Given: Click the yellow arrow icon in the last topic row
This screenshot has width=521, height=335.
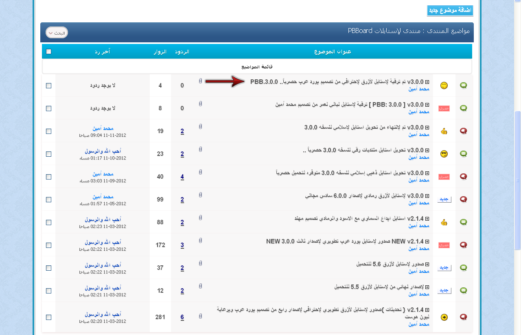Looking at the screenshot, I should click(444, 317).
